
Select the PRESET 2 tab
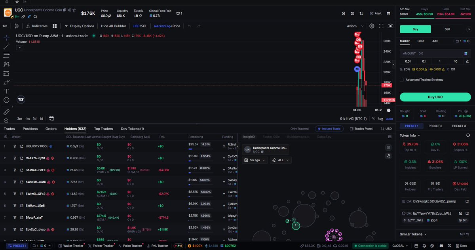[x=435, y=126]
